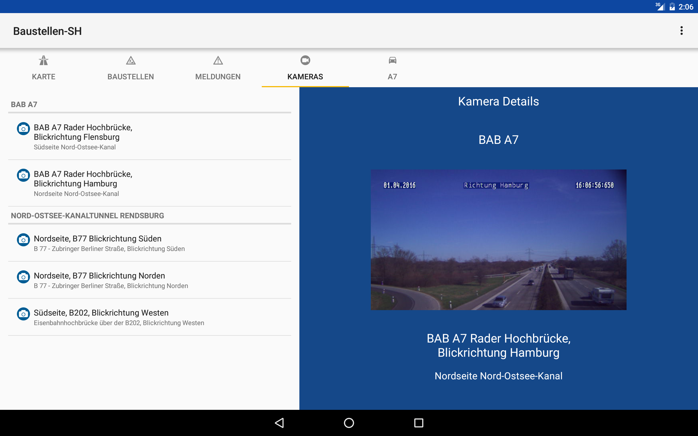Click the video camera icon above KAMERAS
The image size is (698, 436).
pyautogui.click(x=305, y=60)
